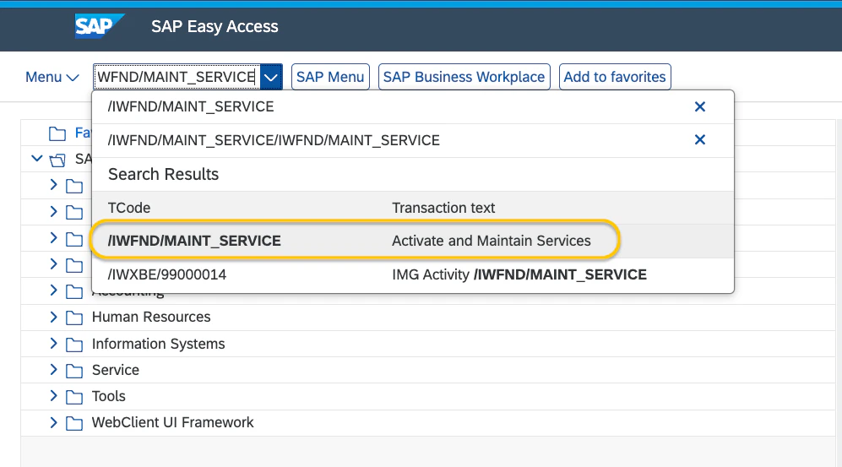Screen dimensions: 842x467
Task: Expand the Tools folder
Action: pos(53,395)
